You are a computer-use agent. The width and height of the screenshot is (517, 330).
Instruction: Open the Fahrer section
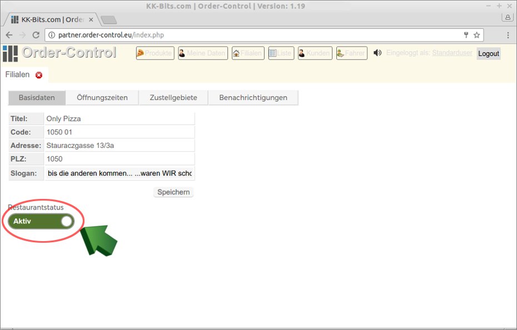[352, 53]
